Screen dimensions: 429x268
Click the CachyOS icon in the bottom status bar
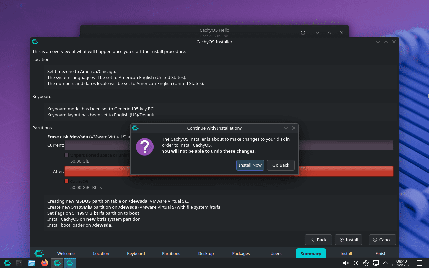pyautogui.click(x=39, y=253)
